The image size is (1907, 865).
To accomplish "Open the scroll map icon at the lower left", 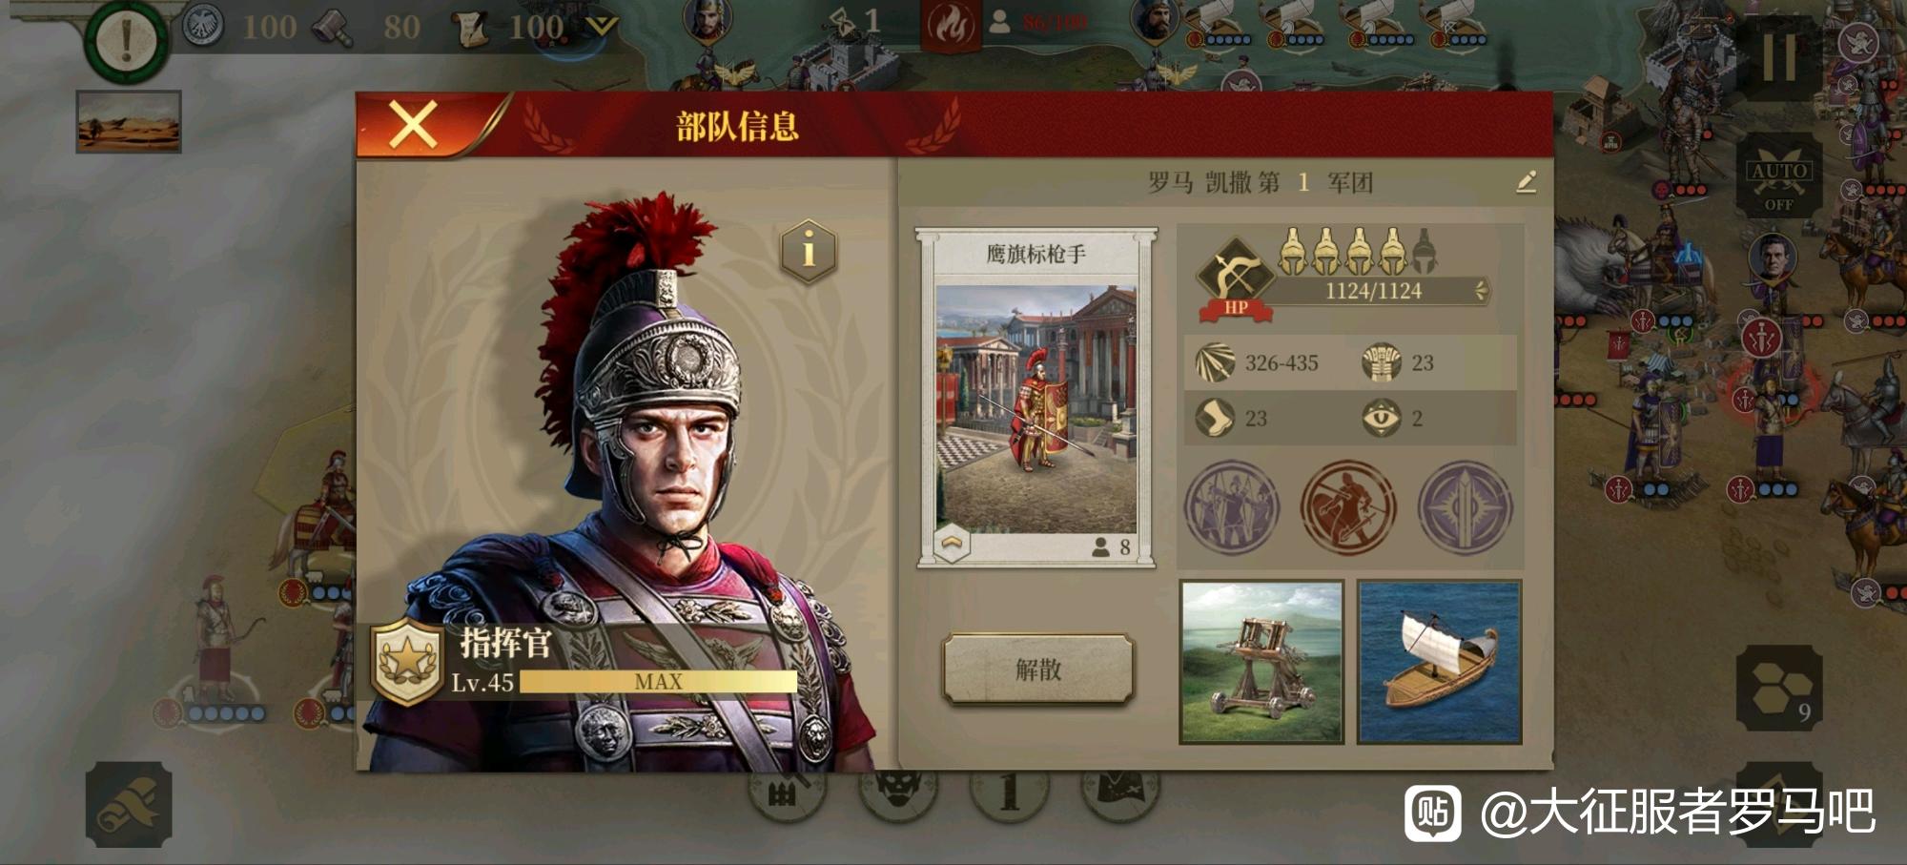I will pyautogui.click(x=129, y=804).
